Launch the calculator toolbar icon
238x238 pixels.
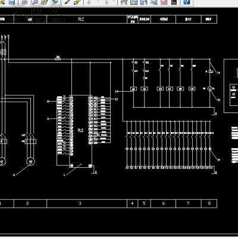pyautogui.click(x=174, y=2)
